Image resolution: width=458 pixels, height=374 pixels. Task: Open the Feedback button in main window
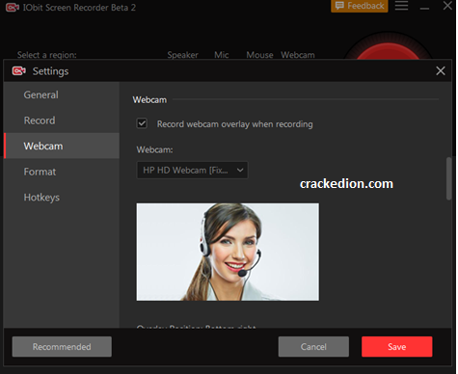360,6
